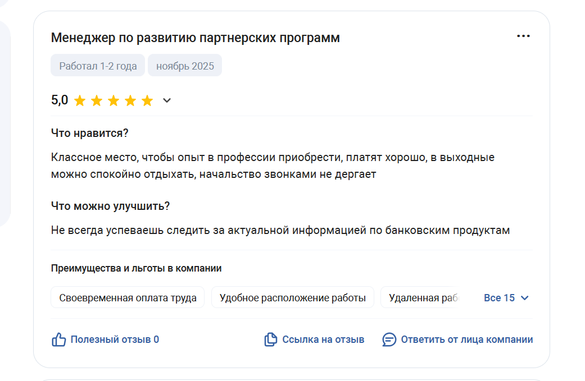
Task: Click the speech bubble reply icon
Action: point(389,339)
